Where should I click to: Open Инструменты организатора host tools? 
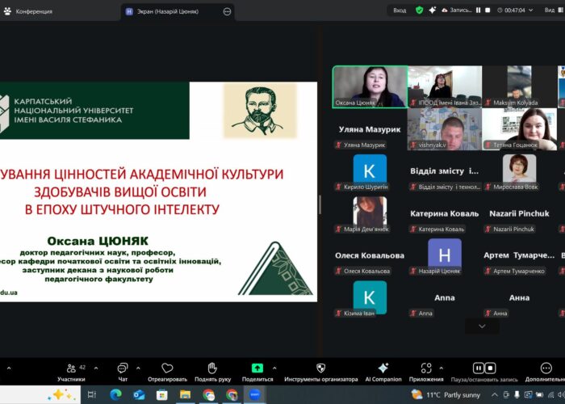320,369
